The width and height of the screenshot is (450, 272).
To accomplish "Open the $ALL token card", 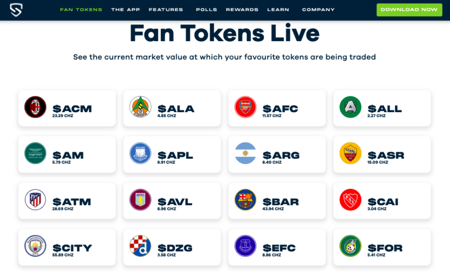I will tap(382, 108).
